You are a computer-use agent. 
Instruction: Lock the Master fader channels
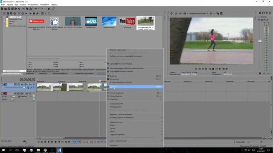(x=260, y=73)
